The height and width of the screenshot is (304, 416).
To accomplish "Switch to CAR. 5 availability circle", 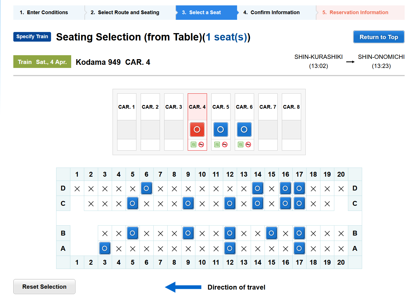I will (x=221, y=129).
